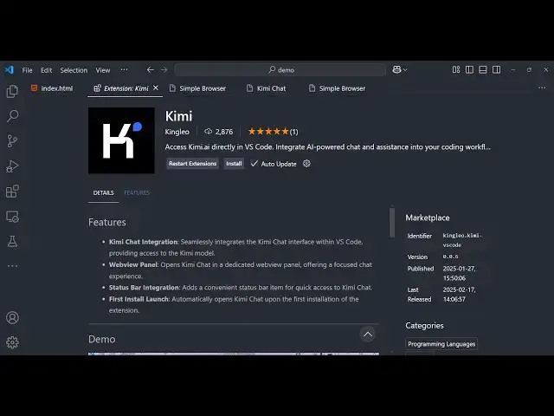Open the Testing flask view
Screen dimensions: 554x416
[12, 242]
